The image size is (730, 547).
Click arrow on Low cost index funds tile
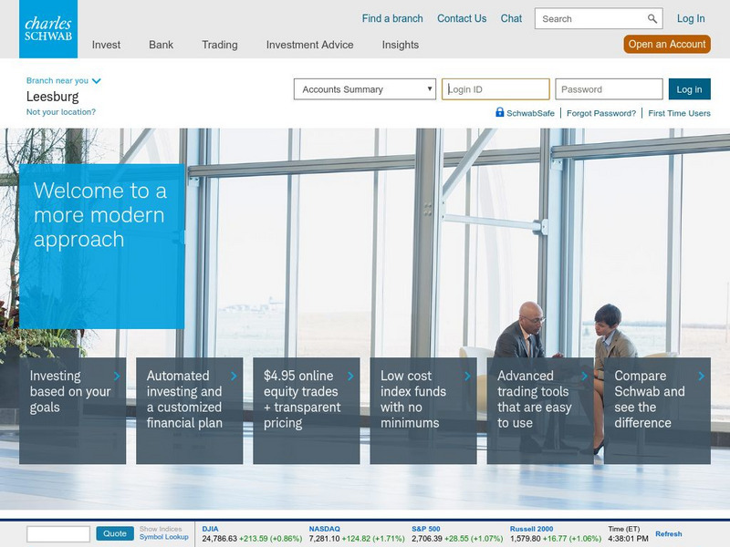467,376
